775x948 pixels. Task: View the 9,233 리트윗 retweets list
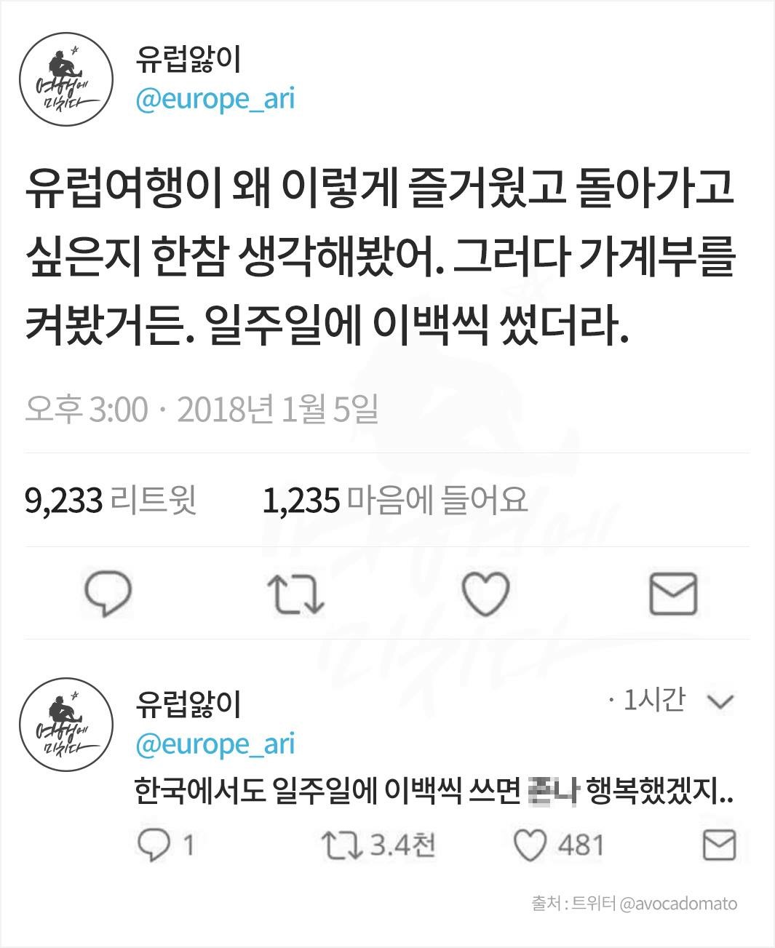pyautogui.click(x=111, y=501)
